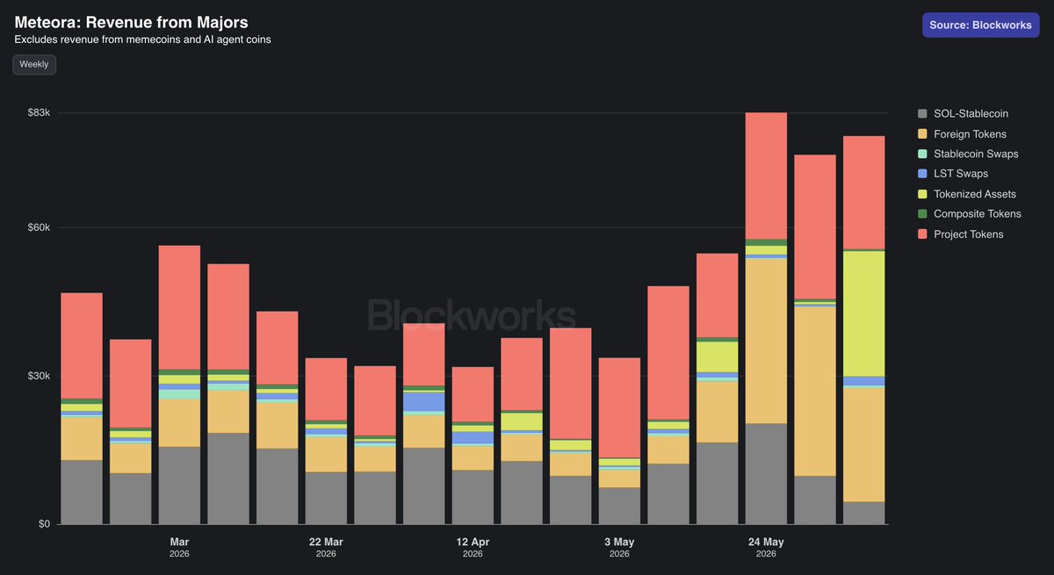1054x575 pixels.
Task: Toggle Foreign Tokens legend swatch
Action: (922, 134)
